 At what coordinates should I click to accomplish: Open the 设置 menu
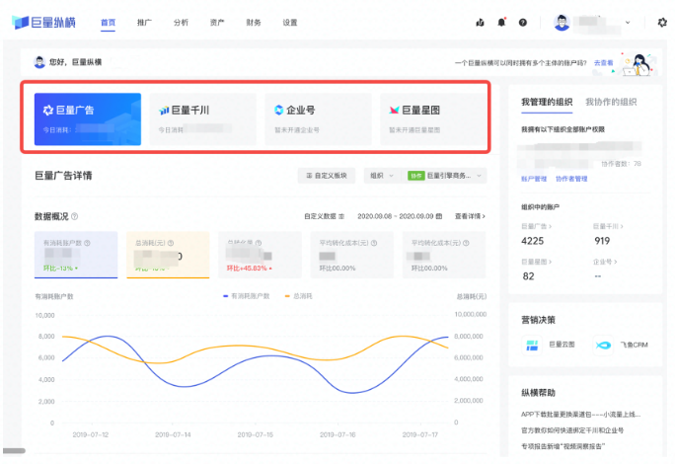click(290, 23)
